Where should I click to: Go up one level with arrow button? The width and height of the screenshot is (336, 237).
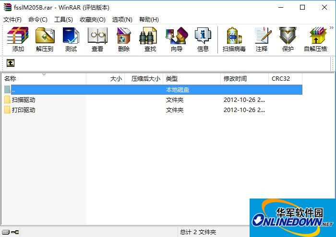click(11, 63)
